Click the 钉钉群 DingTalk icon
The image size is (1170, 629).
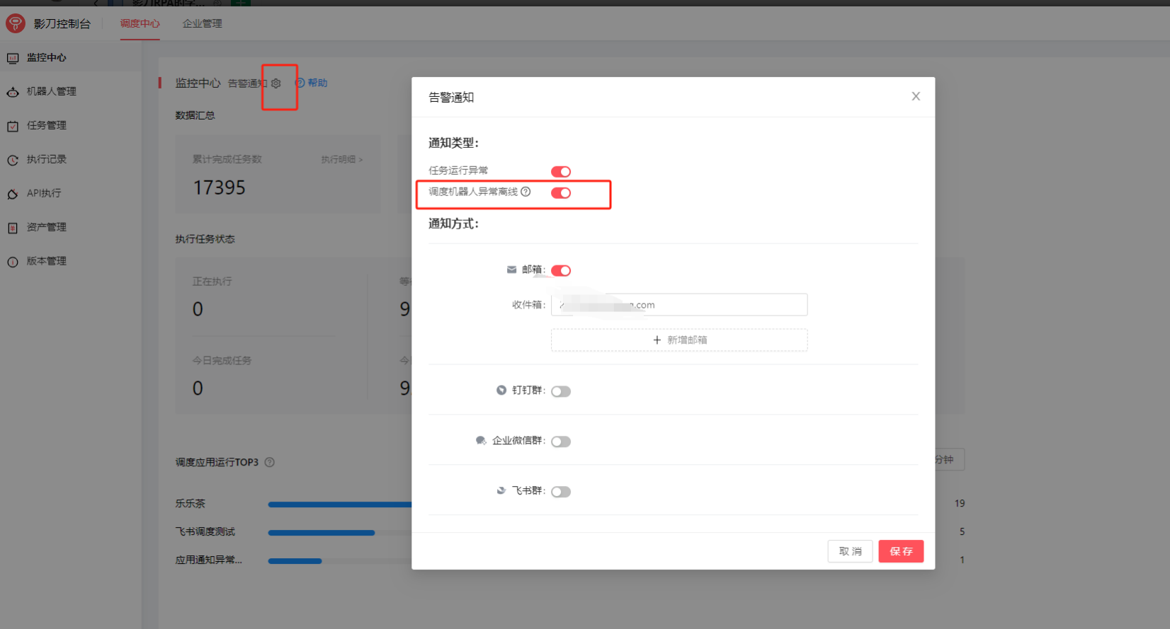pyautogui.click(x=501, y=390)
